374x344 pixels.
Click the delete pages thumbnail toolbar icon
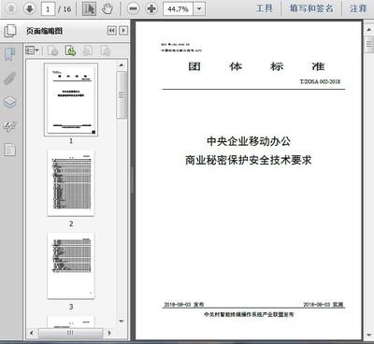(x=53, y=50)
